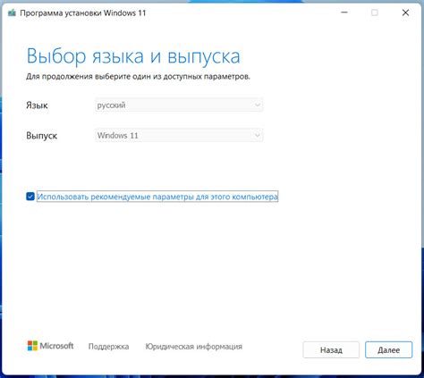Click the Выбор языка и выпуска heading
This screenshot has width=424, height=378.
133,56
